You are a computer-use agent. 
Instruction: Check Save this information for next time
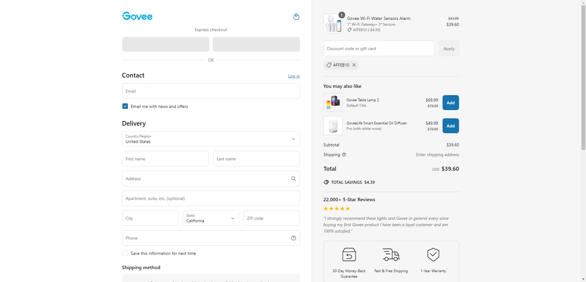pos(125,253)
